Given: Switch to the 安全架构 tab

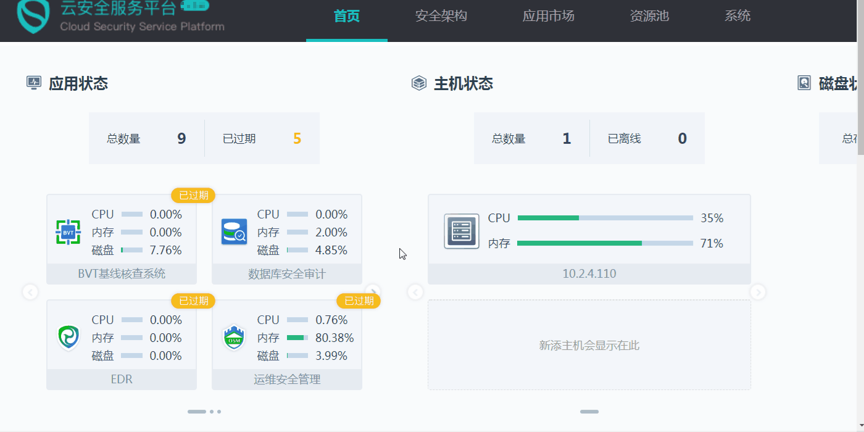Looking at the screenshot, I should tap(441, 17).
